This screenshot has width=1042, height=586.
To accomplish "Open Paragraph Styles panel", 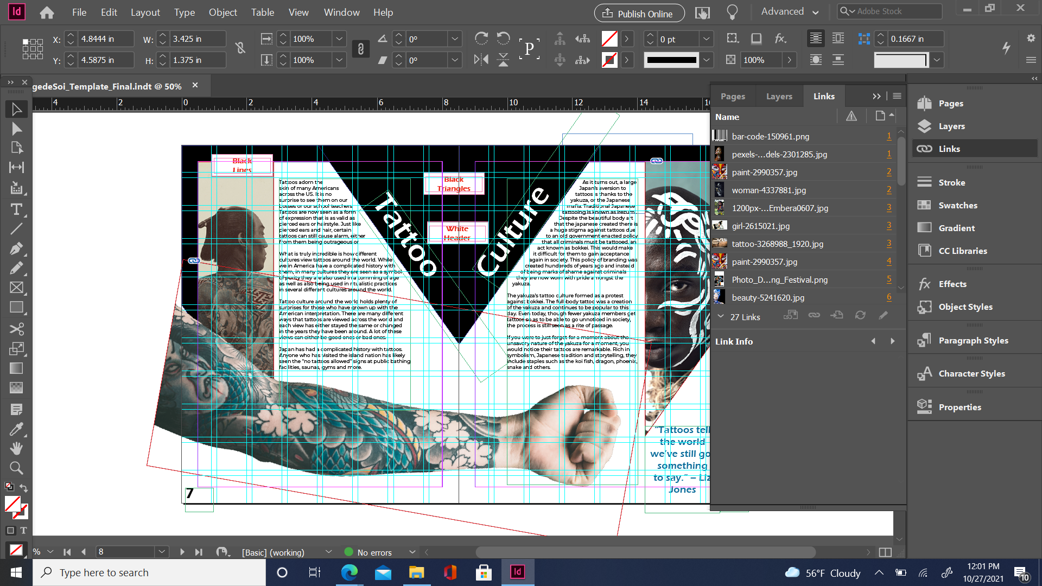I will 973,340.
